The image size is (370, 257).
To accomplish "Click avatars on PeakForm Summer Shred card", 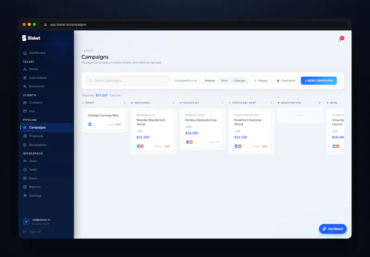I will [238, 146].
